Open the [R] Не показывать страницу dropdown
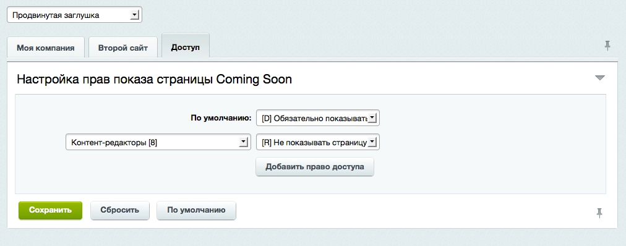Image resolution: width=626 pixels, height=246 pixels. [318, 142]
